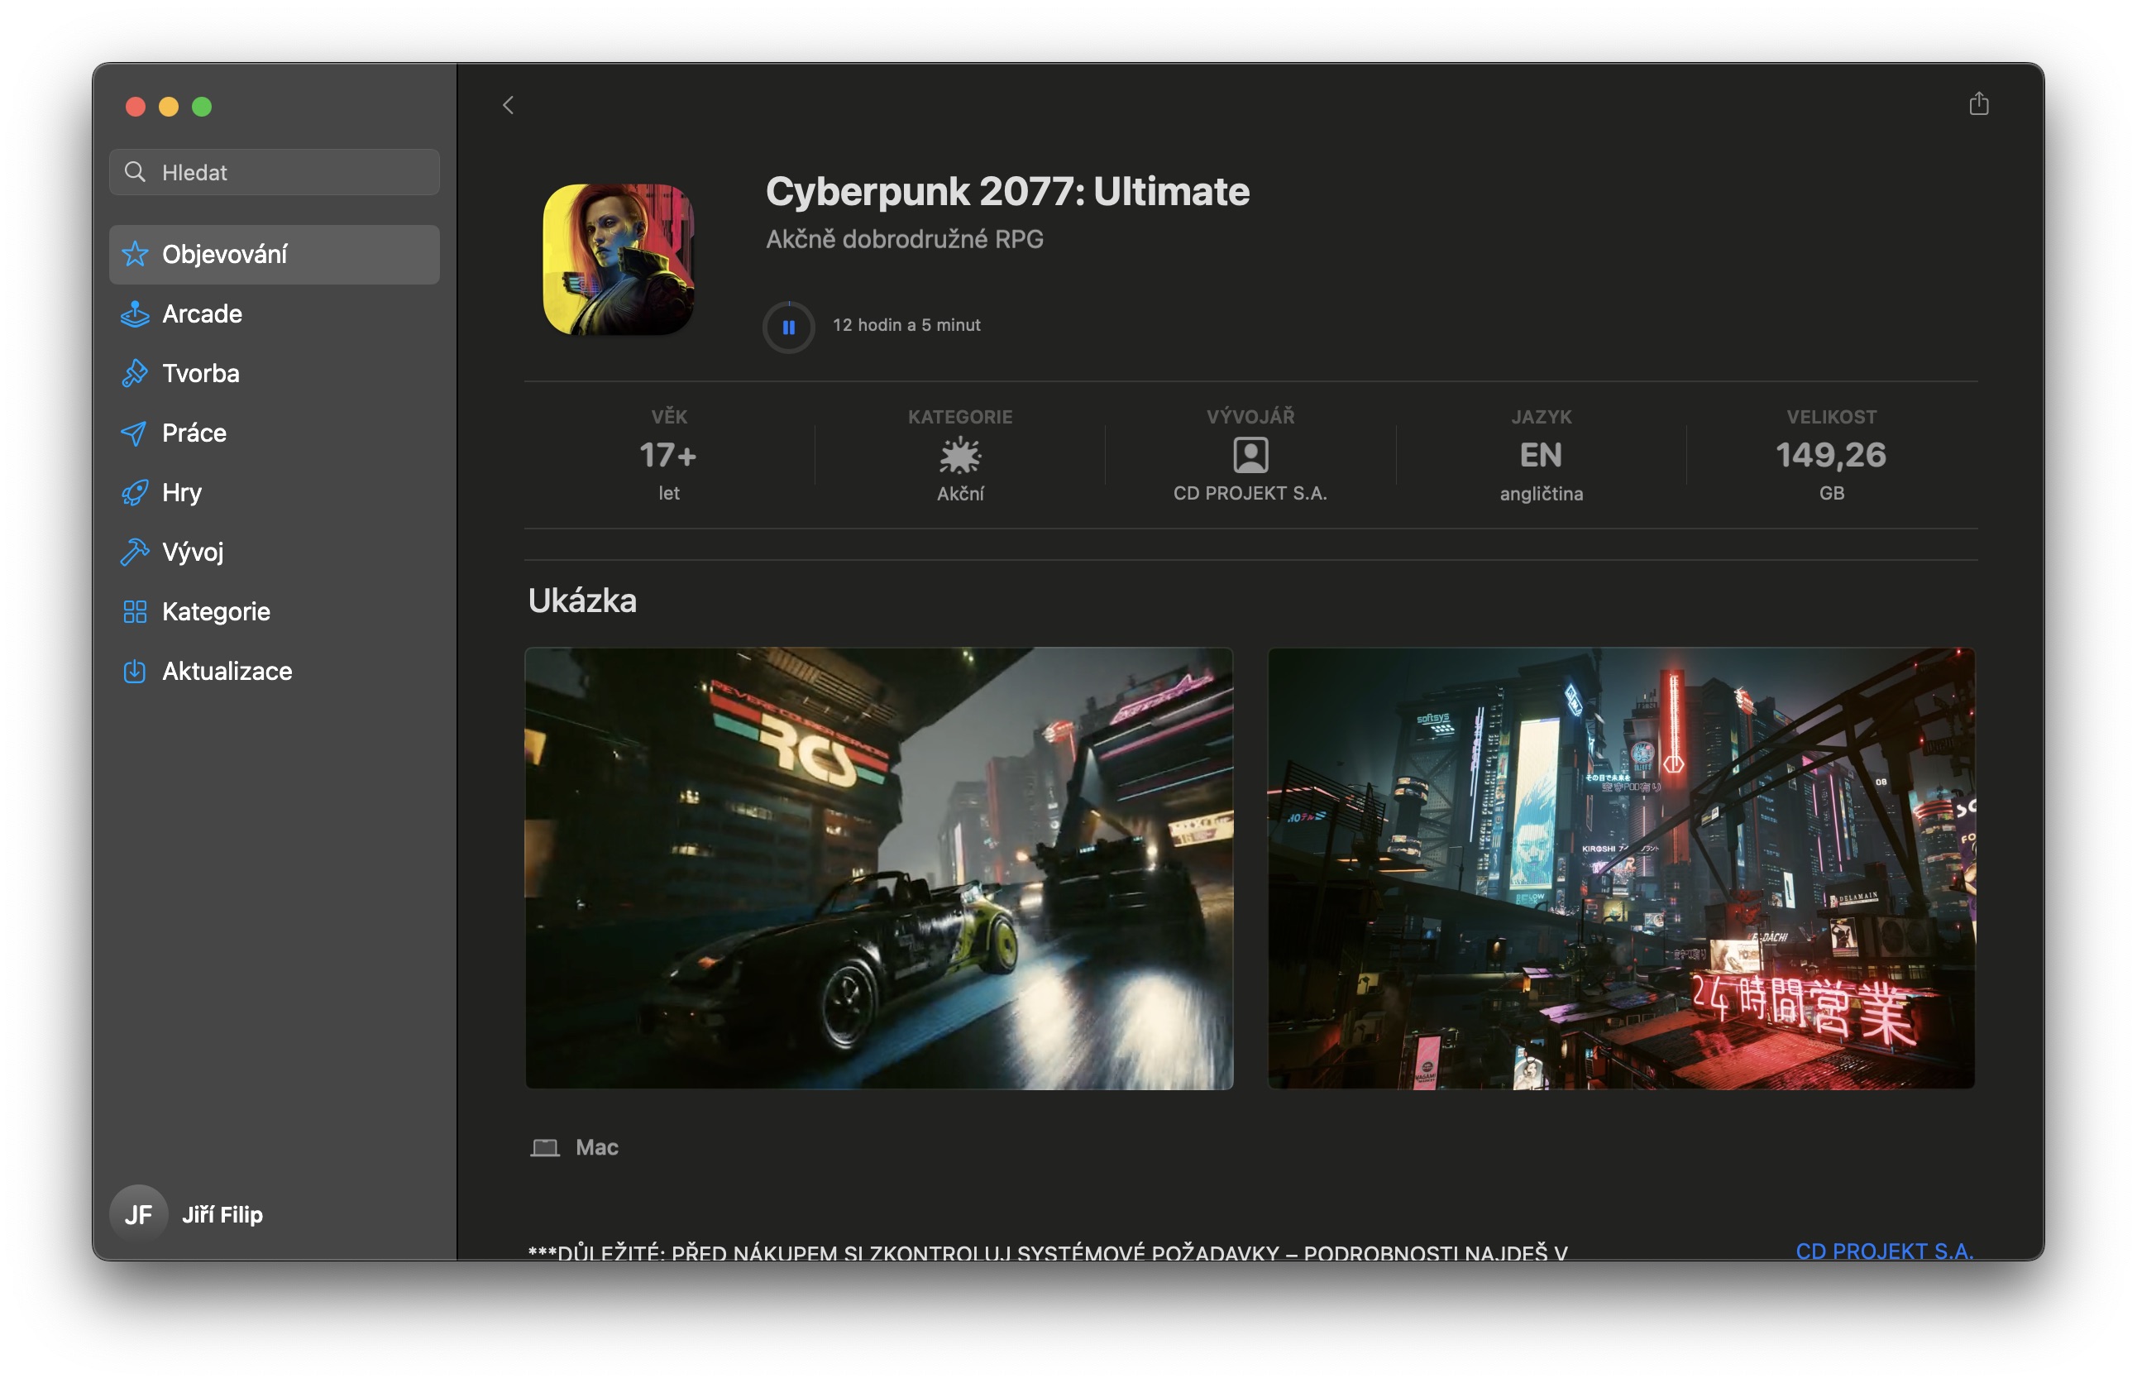This screenshot has width=2137, height=1383.
Task: Click the CD PROJEKT S.A. developer info cell
Action: [1249, 455]
